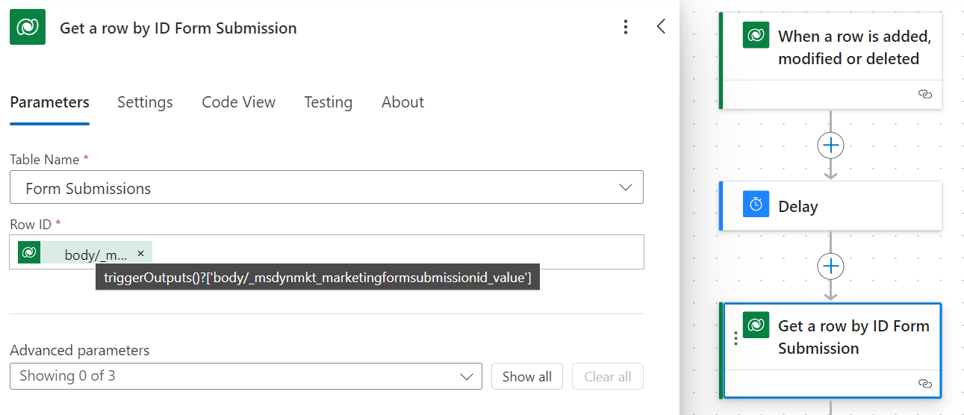Add a step using the plus below Delay
The image size is (964, 415).
point(831,266)
